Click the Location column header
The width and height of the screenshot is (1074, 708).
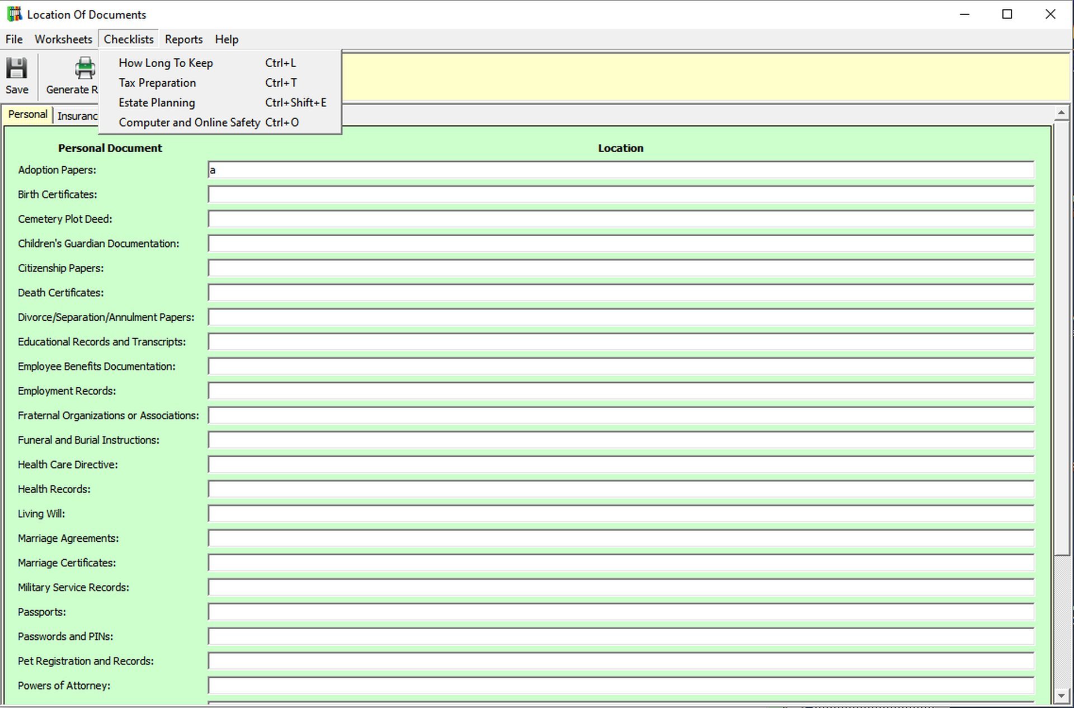(x=621, y=148)
